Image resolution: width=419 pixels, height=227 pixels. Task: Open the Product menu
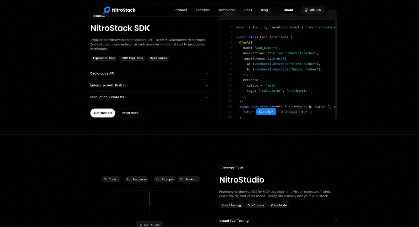click(181, 10)
